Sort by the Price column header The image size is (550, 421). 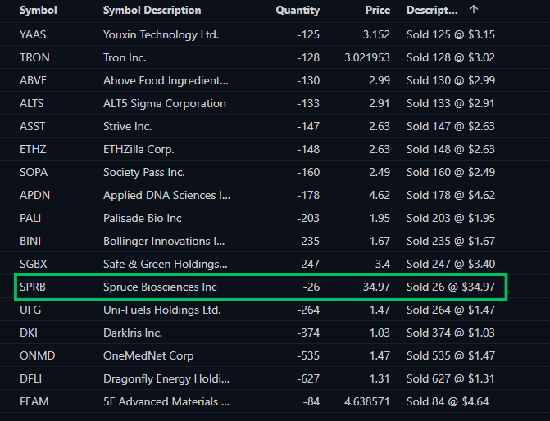(x=377, y=10)
